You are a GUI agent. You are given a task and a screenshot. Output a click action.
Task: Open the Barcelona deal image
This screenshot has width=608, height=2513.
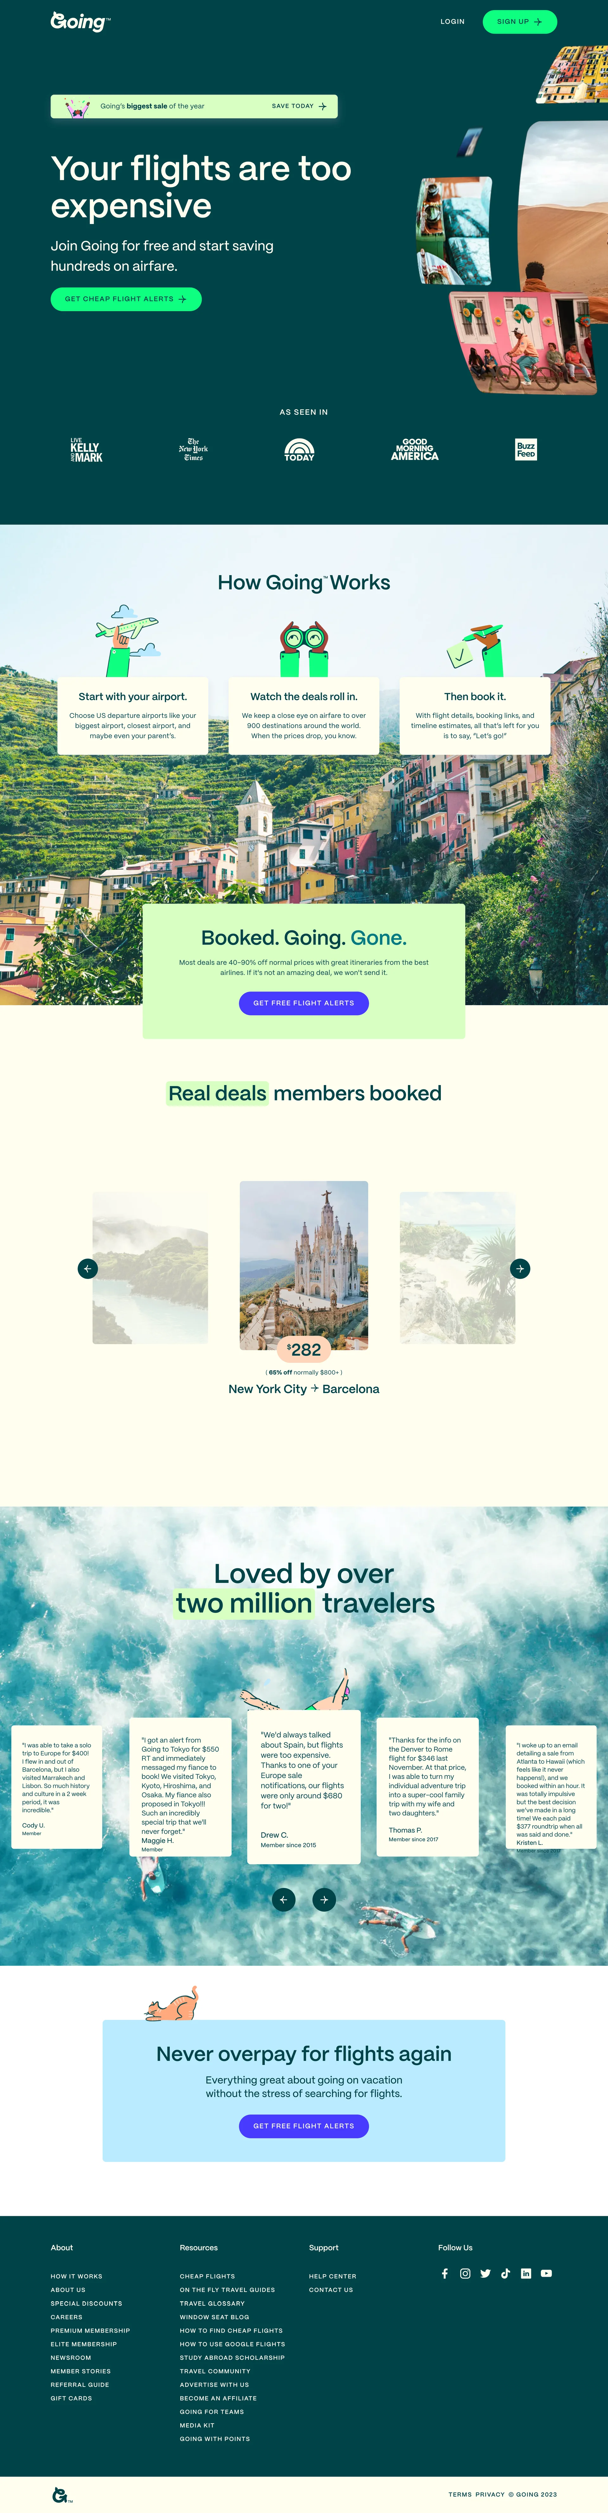pyautogui.click(x=304, y=1265)
